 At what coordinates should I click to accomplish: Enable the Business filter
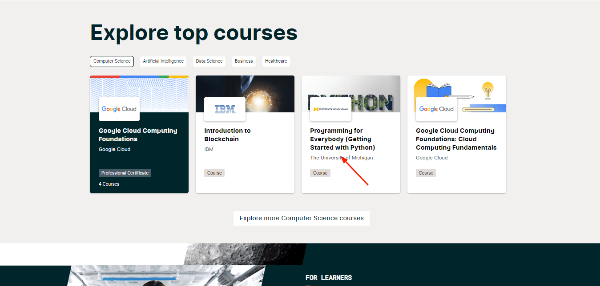pyautogui.click(x=244, y=61)
